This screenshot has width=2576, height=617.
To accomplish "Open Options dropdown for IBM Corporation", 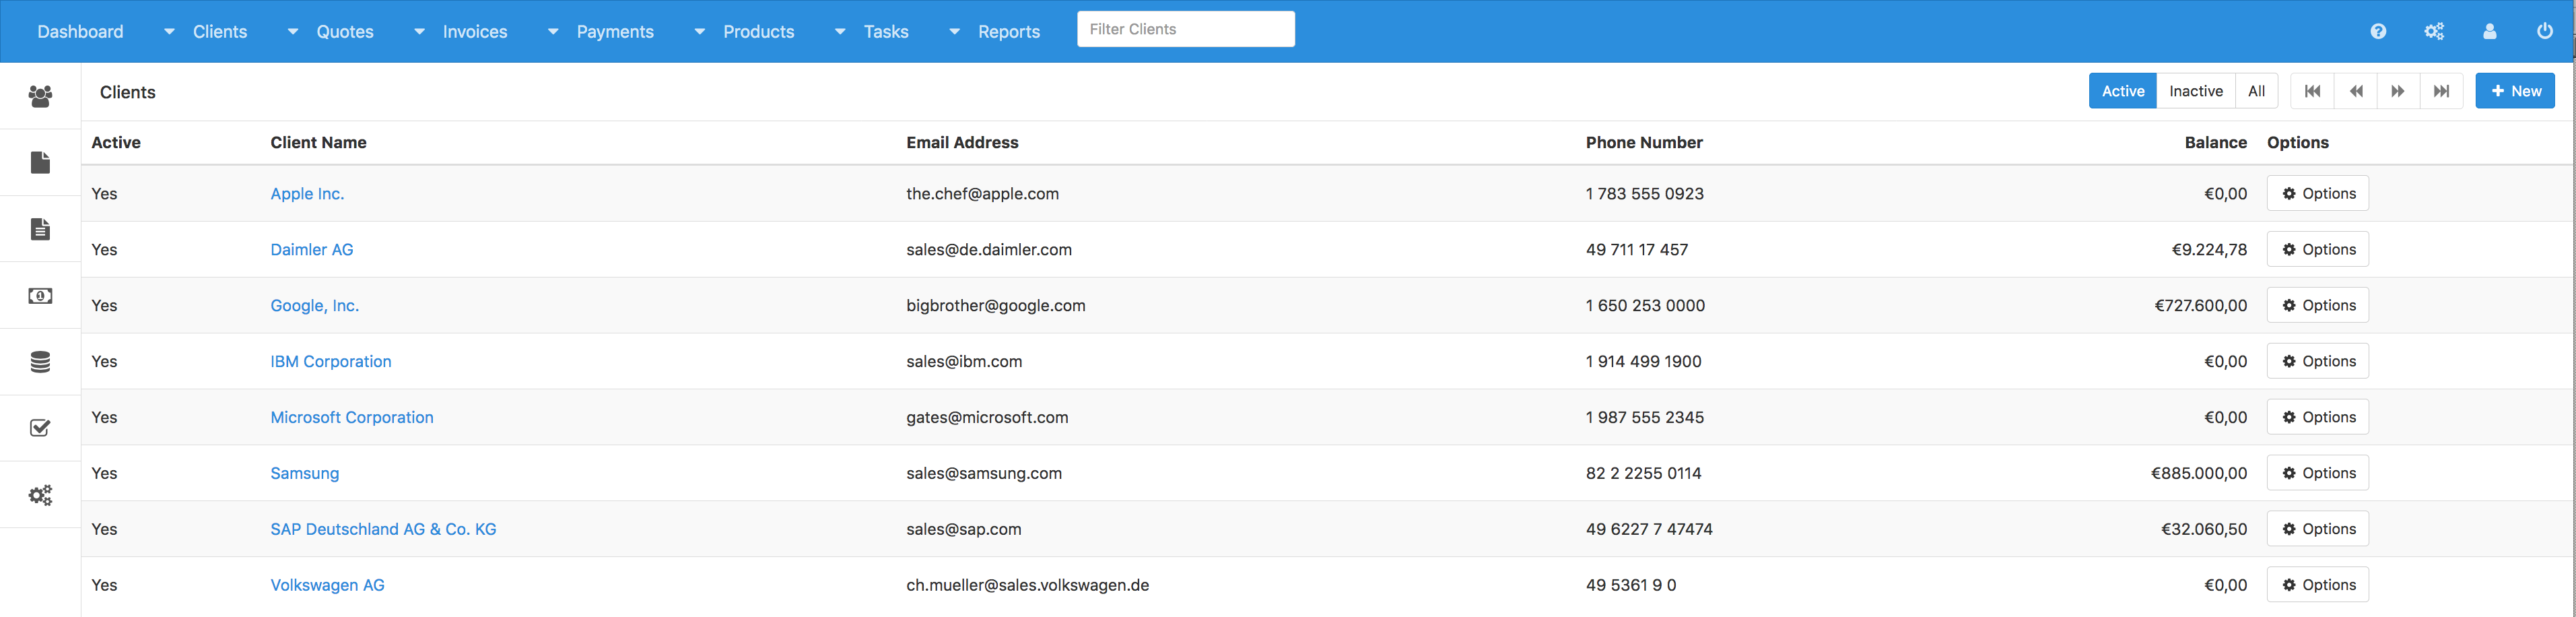I will (x=2317, y=361).
